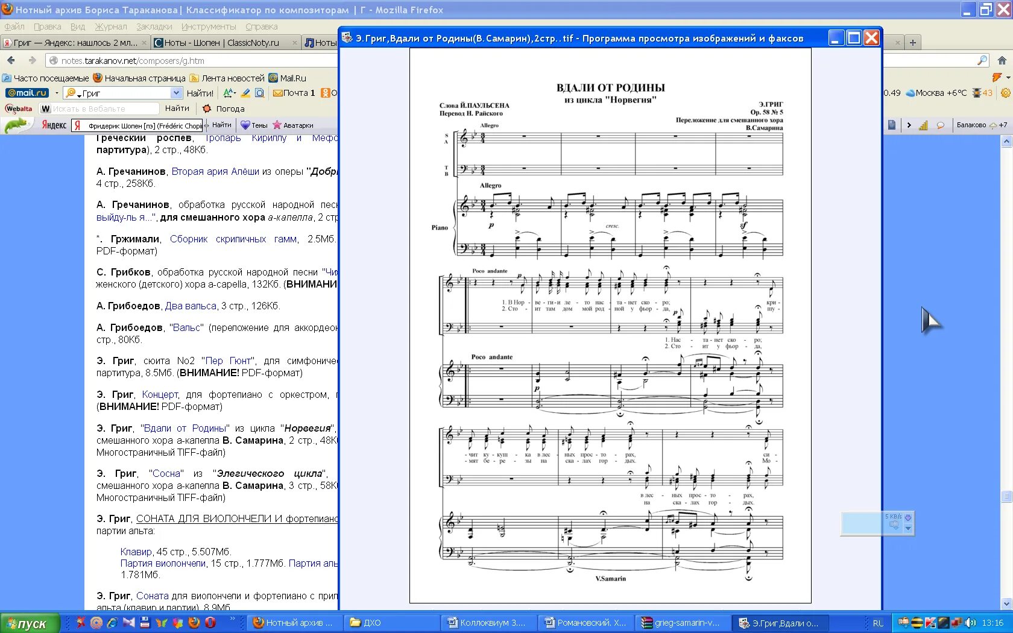The image size is (1013, 633).
Task: Click RU language indicator in tray
Action: (878, 623)
